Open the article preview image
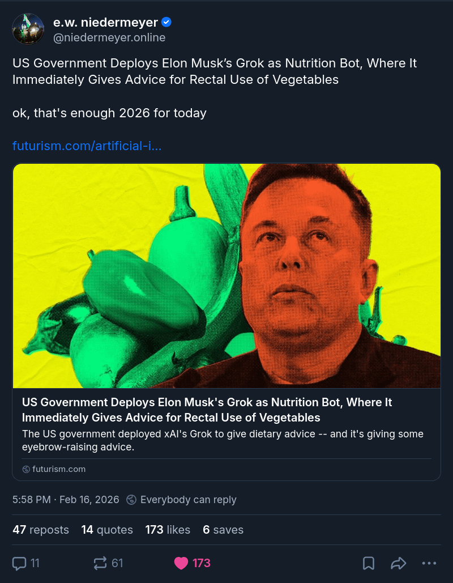Viewport: 453px width, 583px height. (226, 275)
